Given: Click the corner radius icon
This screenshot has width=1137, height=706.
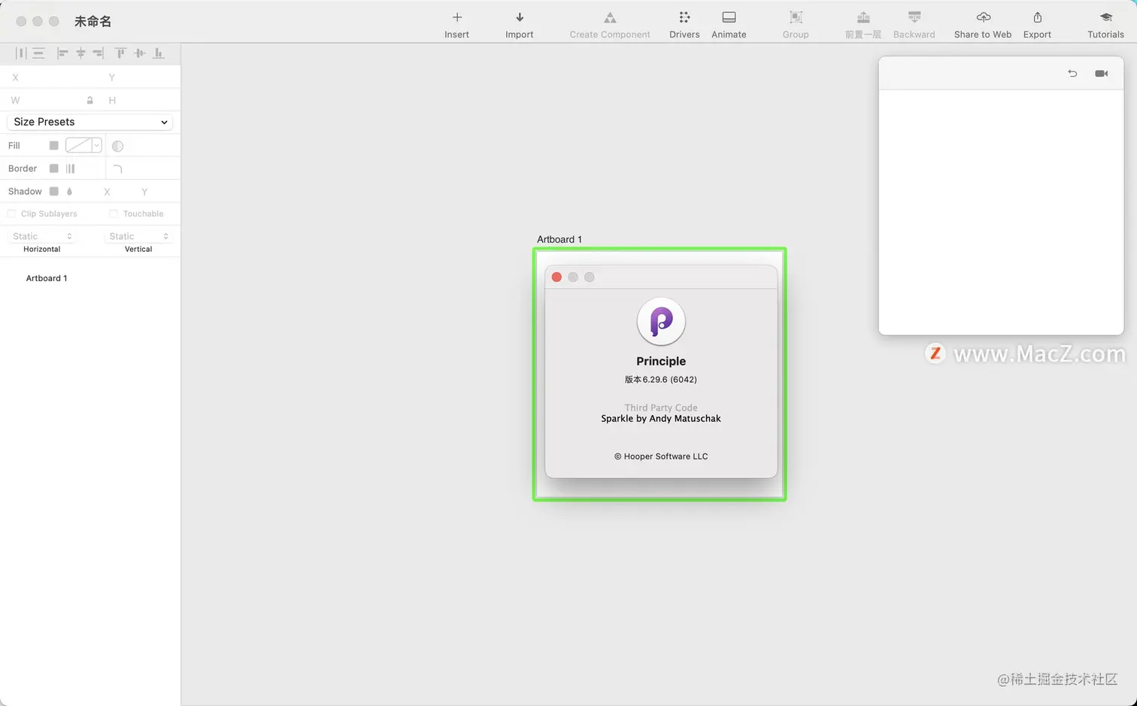Looking at the screenshot, I should (117, 168).
